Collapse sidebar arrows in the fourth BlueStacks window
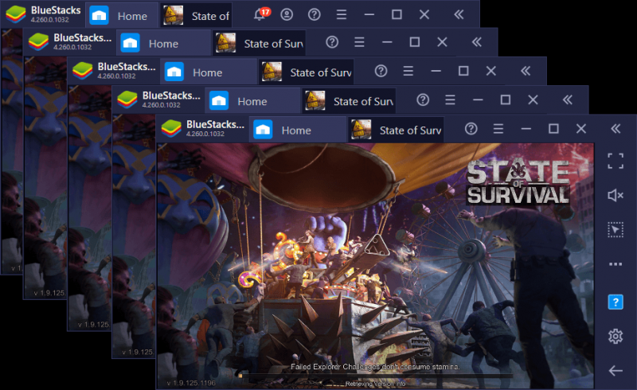This screenshot has height=390, width=637. click(568, 100)
